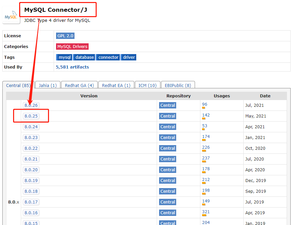This screenshot has height=225, width=293.
Task: Select the mysql tag
Action: (64, 57)
